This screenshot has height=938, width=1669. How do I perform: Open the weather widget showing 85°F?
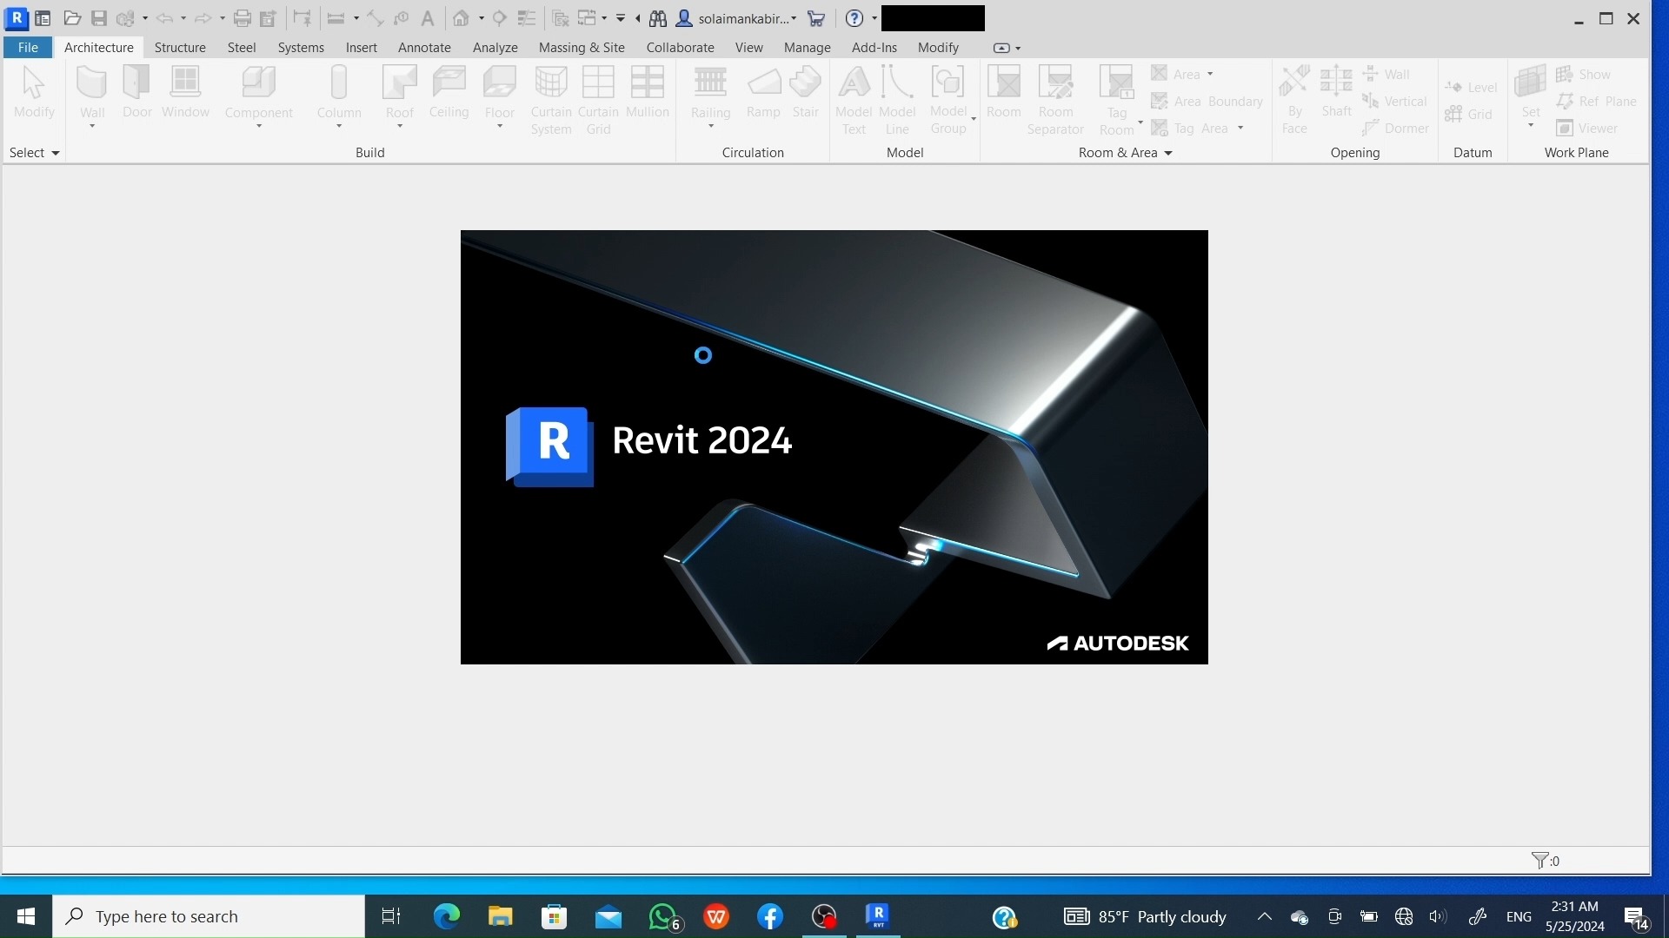(1145, 916)
